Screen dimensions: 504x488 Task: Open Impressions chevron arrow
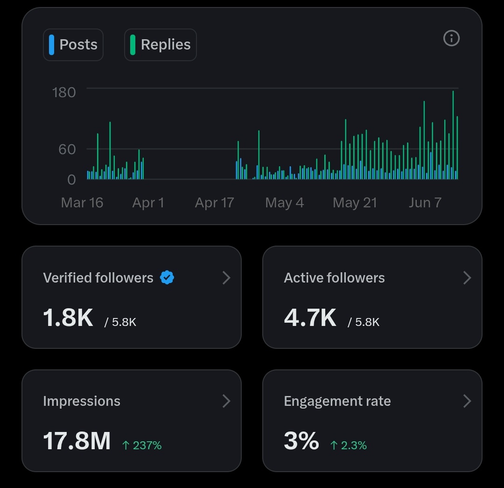point(226,401)
